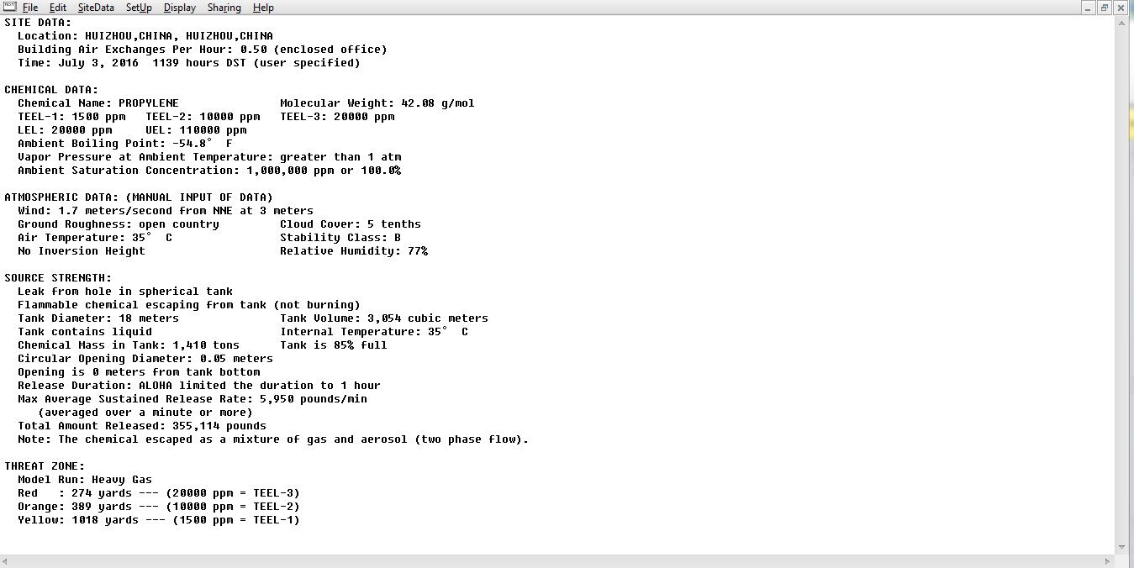
Task: Close the text summary document window
Action: click(x=1121, y=8)
